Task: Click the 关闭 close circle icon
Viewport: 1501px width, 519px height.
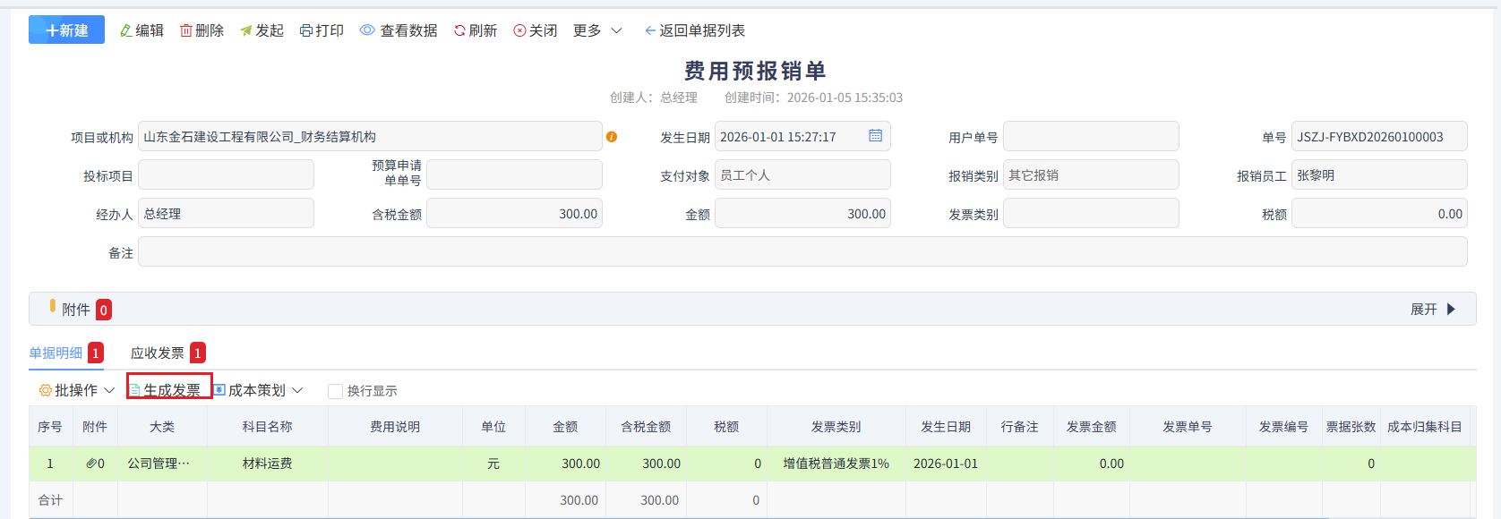Action: [x=519, y=30]
